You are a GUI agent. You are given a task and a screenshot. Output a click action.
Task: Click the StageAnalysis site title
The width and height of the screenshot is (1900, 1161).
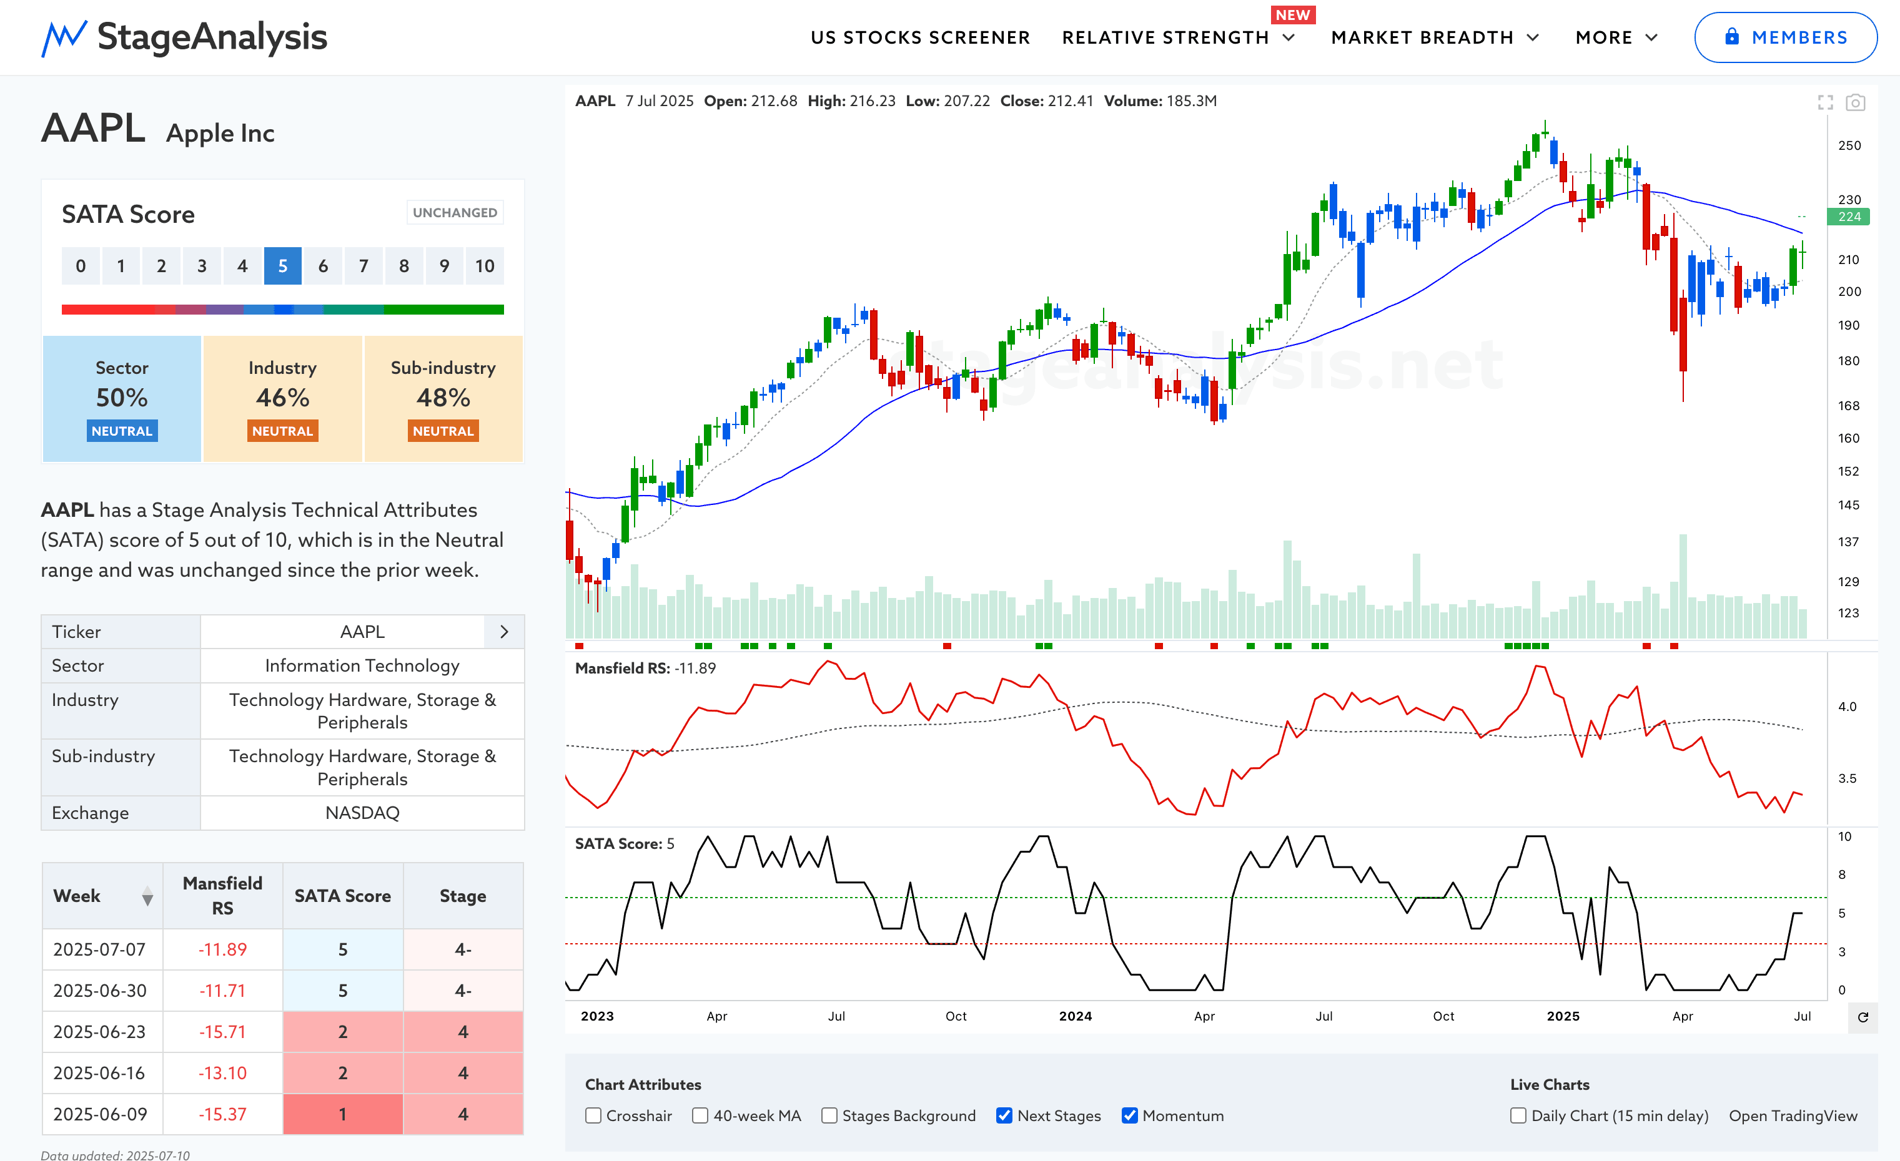(212, 37)
